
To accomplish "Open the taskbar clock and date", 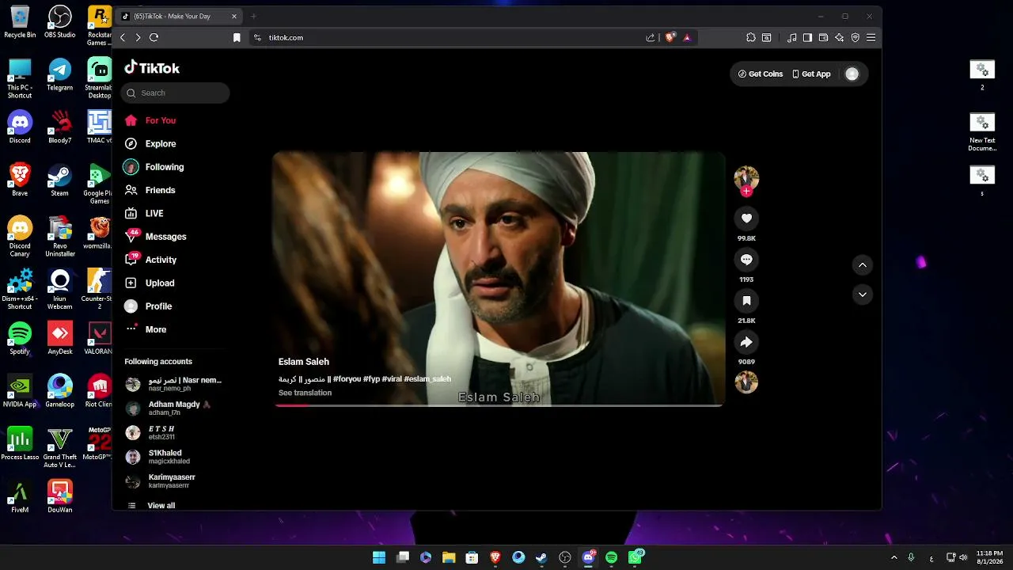I will pyautogui.click(x=989, y=557).
